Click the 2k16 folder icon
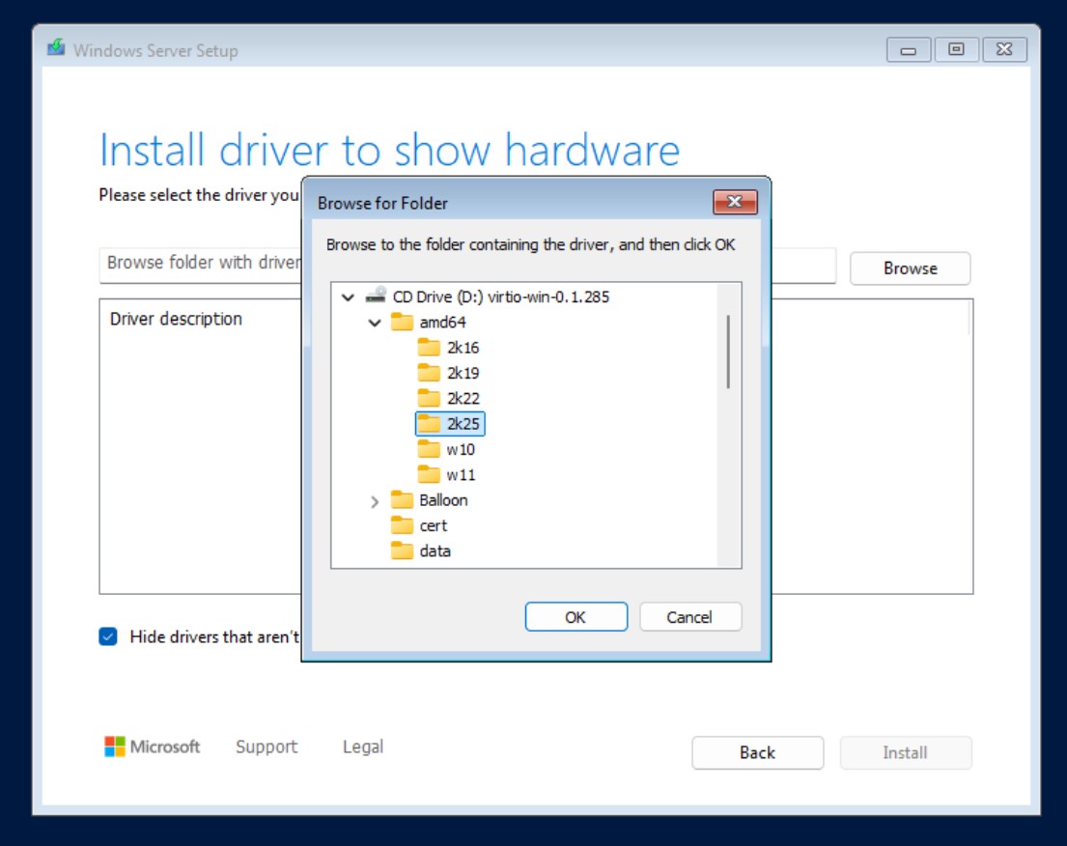Viewport: 1067px width, 846px height. tap(429, 348)
